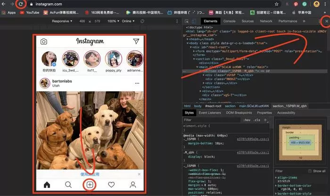330x196 pixels.
Task: Open bartonlabs username link
Action: click(x=62, y=81)
